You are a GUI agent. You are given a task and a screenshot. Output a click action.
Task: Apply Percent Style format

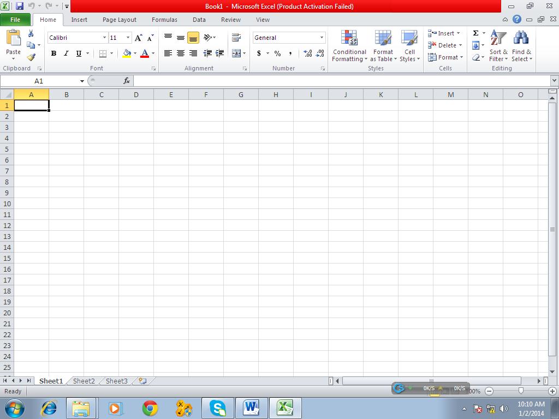(x=277, y=53)
